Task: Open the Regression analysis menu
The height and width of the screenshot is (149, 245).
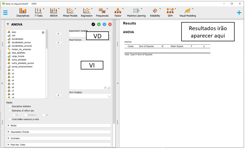Action: 87,12
